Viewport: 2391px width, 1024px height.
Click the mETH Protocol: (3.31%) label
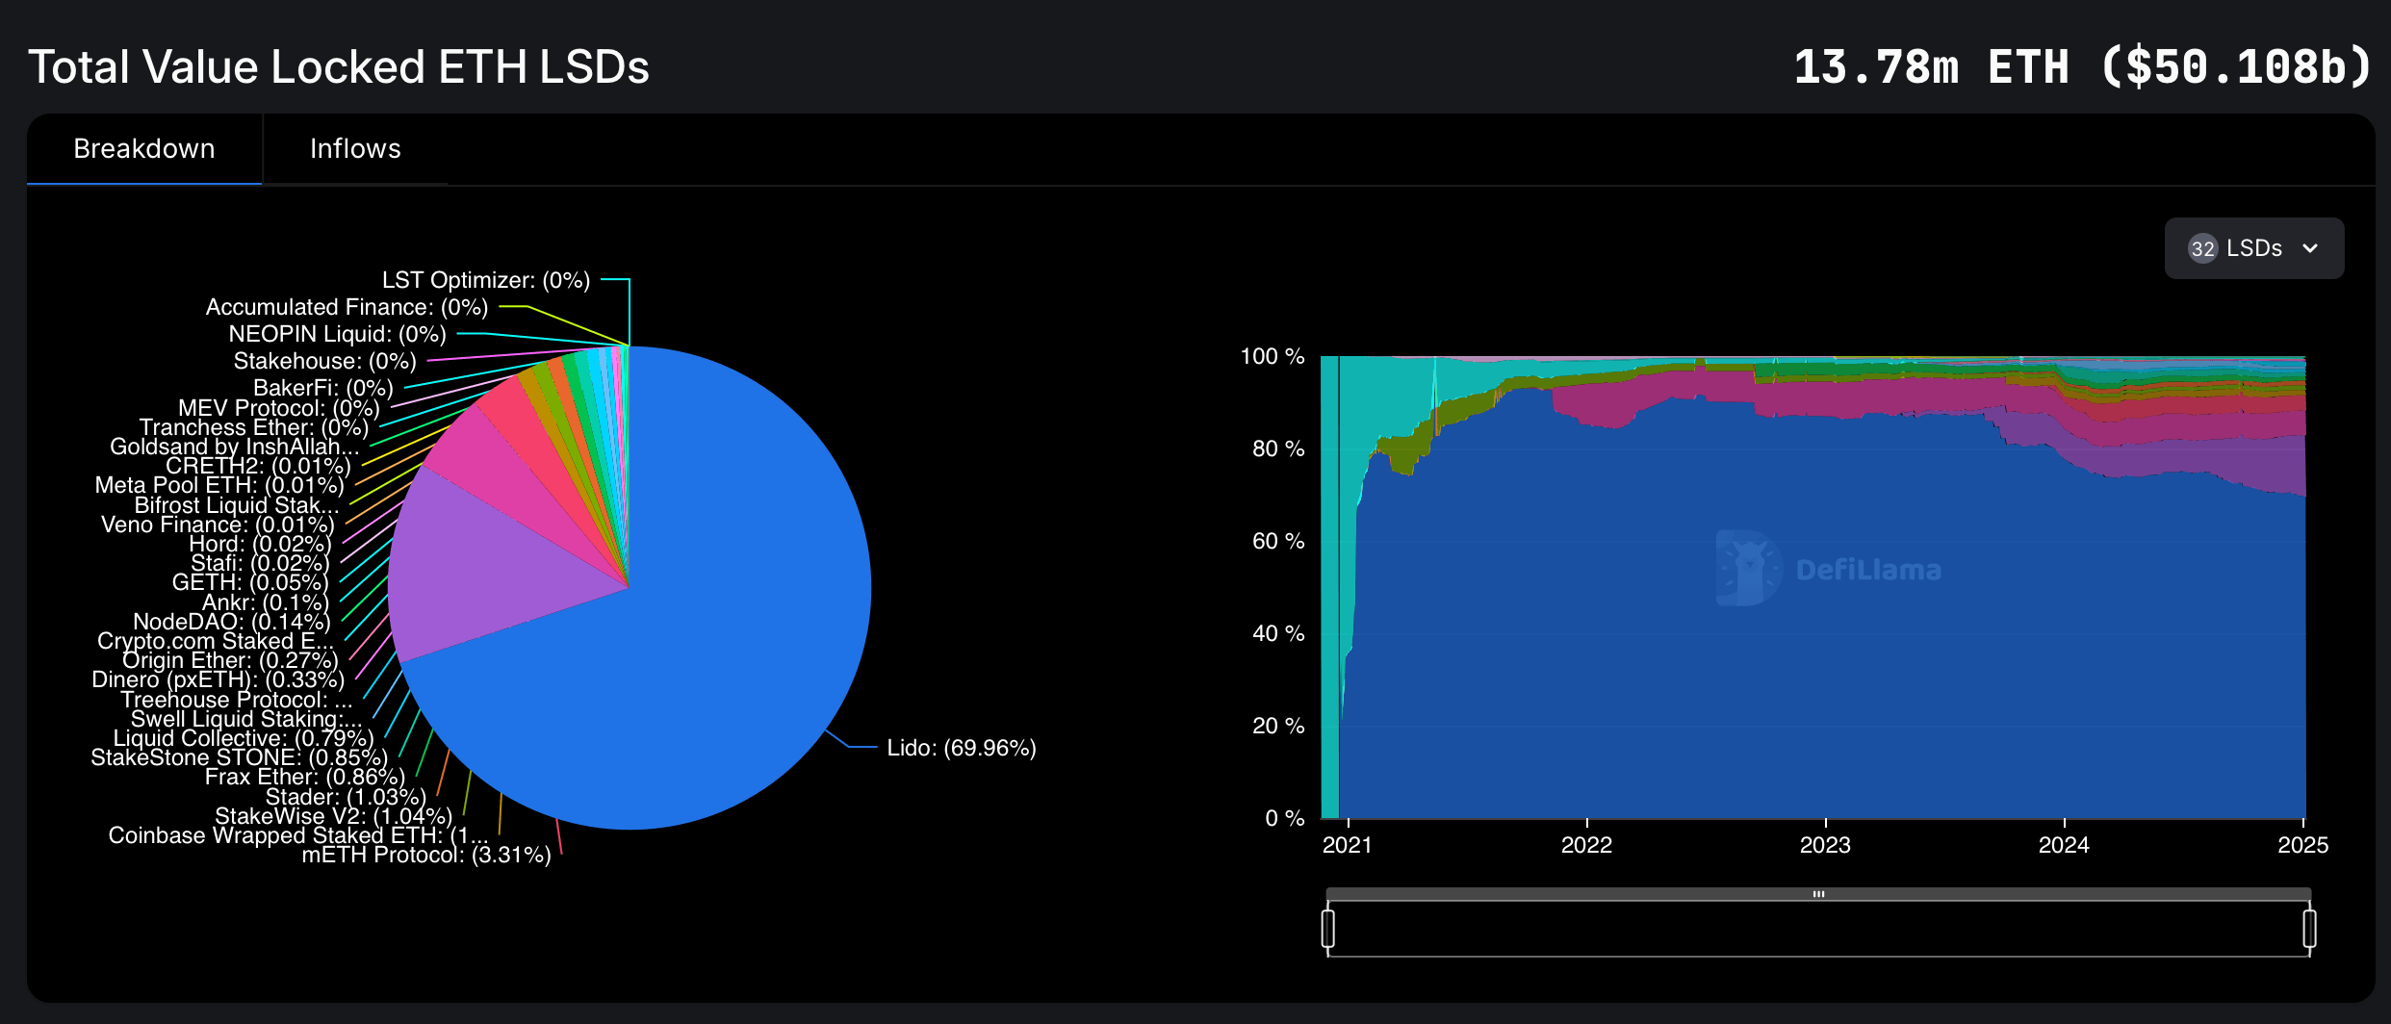(426, 855)
